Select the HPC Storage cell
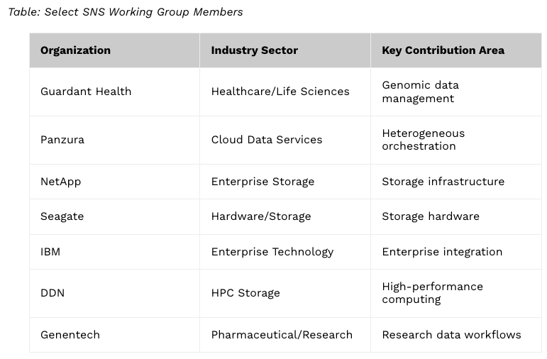The width and height of the screenshot is (547, 359). [245, 293]
